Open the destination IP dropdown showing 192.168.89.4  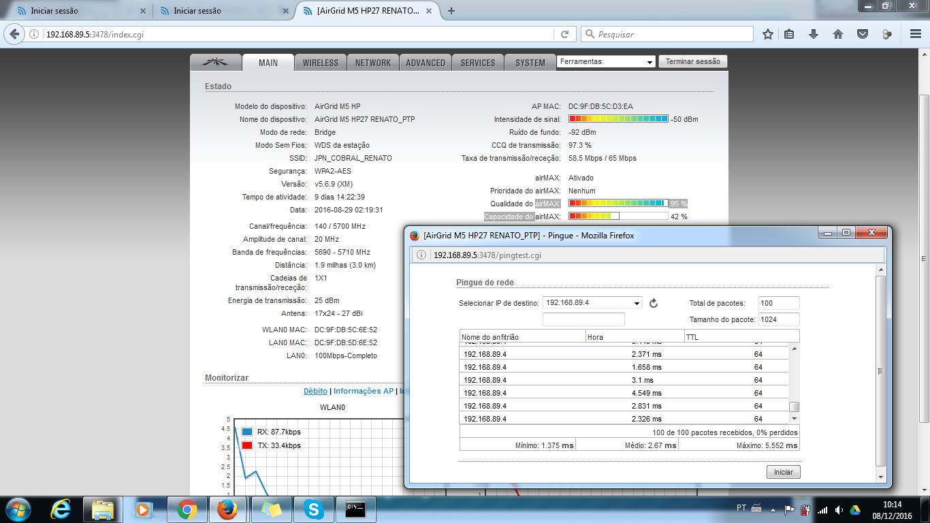coord(592,303)
